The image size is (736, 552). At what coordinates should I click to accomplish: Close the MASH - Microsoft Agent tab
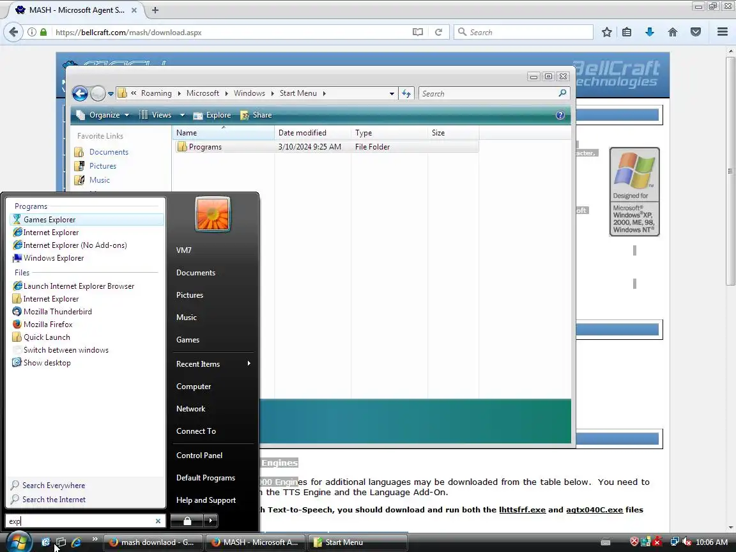tap(134, 10)
